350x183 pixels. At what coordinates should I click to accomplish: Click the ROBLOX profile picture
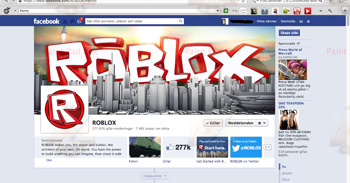[x=64, y=109]
